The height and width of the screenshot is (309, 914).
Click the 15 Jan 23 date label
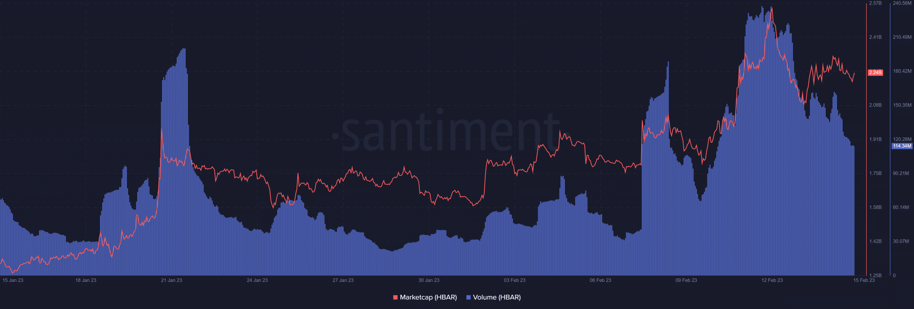[x=13, y=280]
